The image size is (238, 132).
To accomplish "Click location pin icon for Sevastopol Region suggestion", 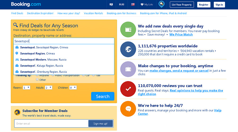I will tap(17, 53).
